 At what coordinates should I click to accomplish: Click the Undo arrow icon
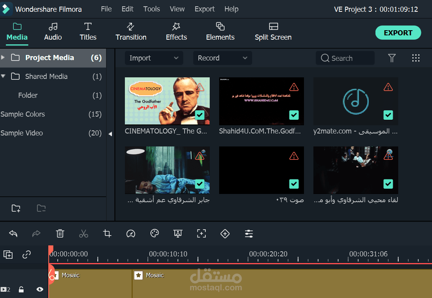coord(13,234)
